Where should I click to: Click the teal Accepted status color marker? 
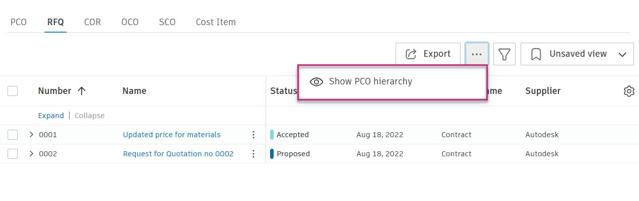tap(272, 135)
